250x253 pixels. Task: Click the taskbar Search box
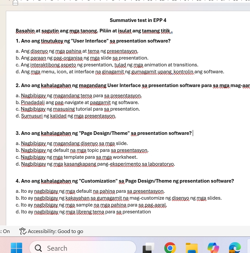point(83,248)
